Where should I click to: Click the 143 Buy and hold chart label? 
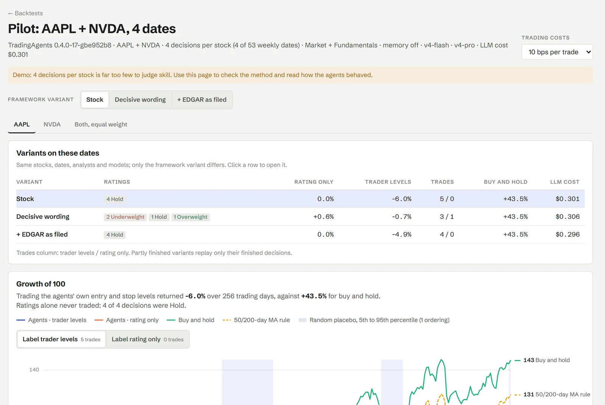pos(546,360)
